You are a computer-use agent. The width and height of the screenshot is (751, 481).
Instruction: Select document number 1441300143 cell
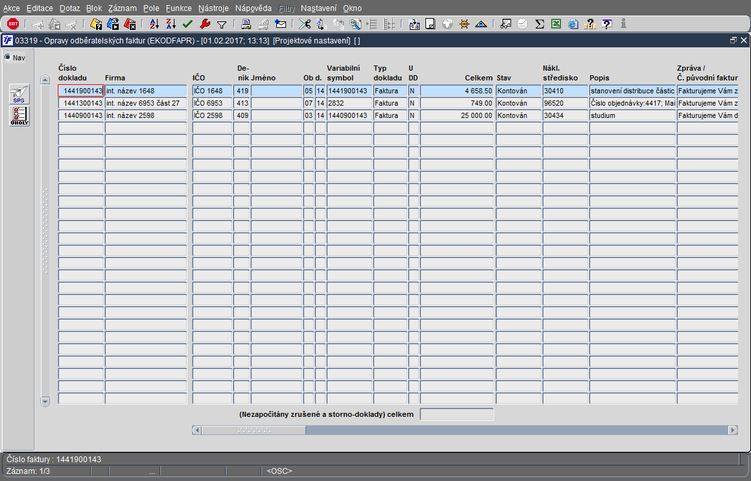click(x=81, y=103)
